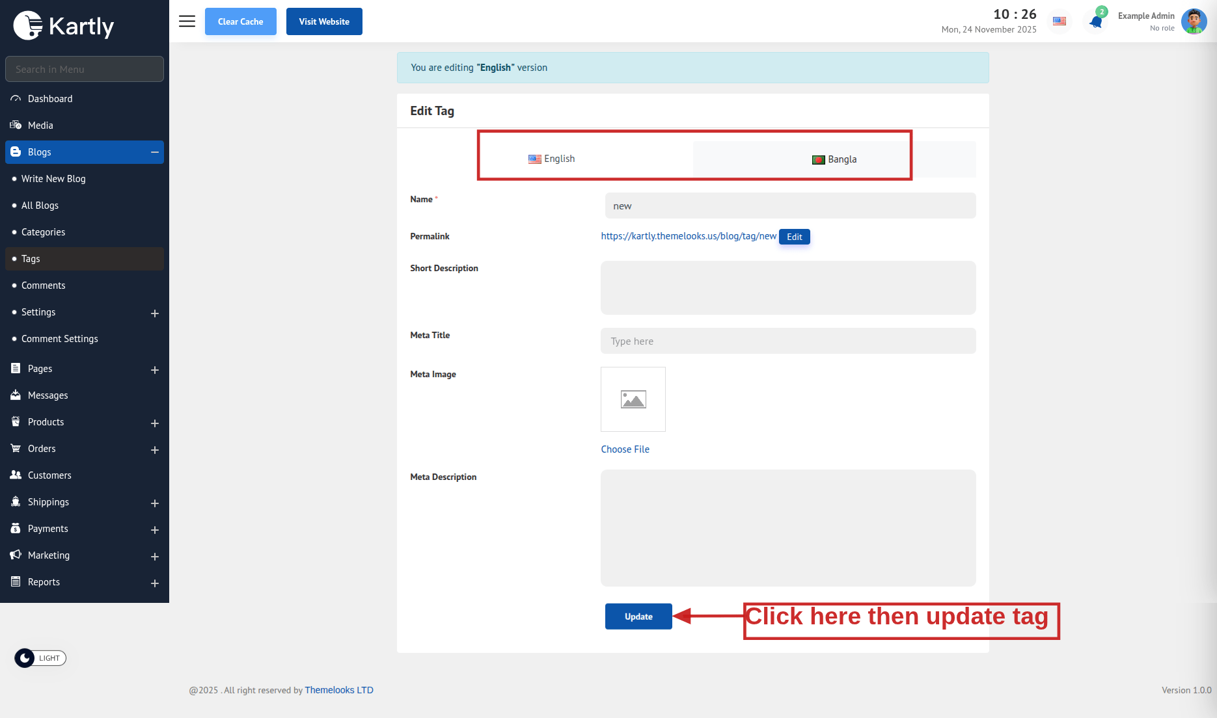The image size is (1217, 718).
Task: Click the Kartly logo
Action: click(x=64, y=26)
